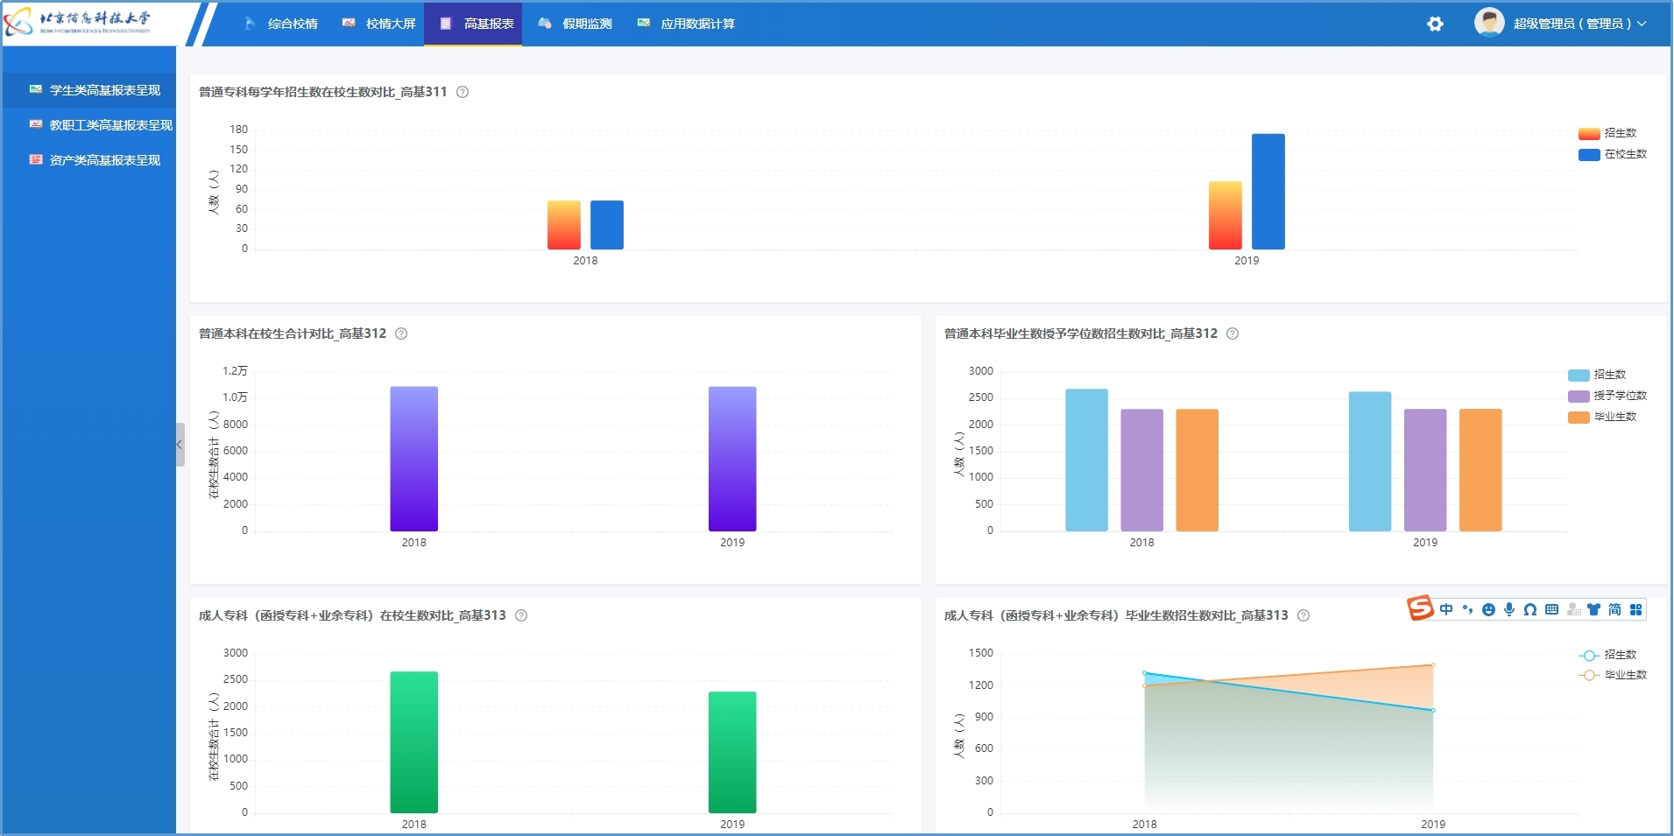This screenshot has height=836, width=1674.
Task: Click help icon beside 普通本科在校生合计对比_高基312
Action: coord(401,334)
